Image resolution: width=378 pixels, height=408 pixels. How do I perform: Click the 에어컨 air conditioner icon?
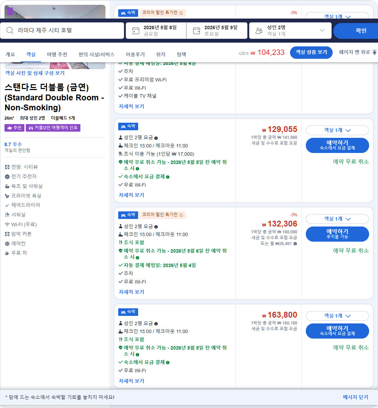click(7, 244)
